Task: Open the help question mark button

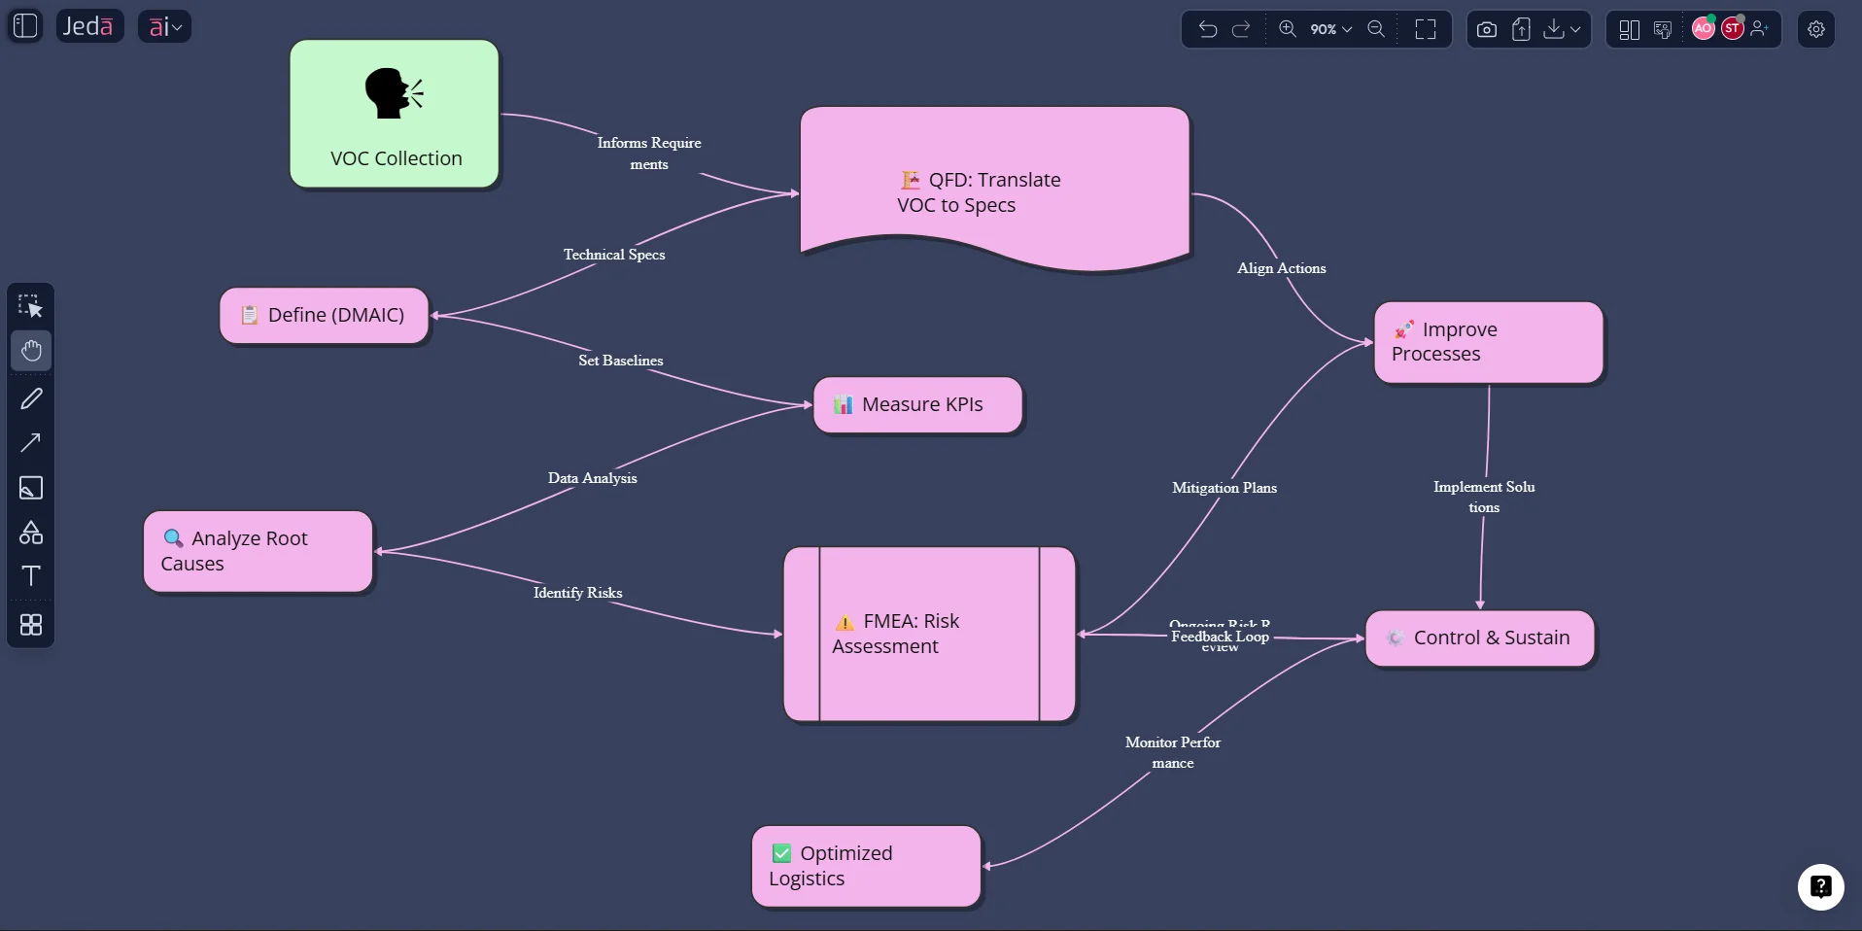Action: click(x=1820, y=887)
